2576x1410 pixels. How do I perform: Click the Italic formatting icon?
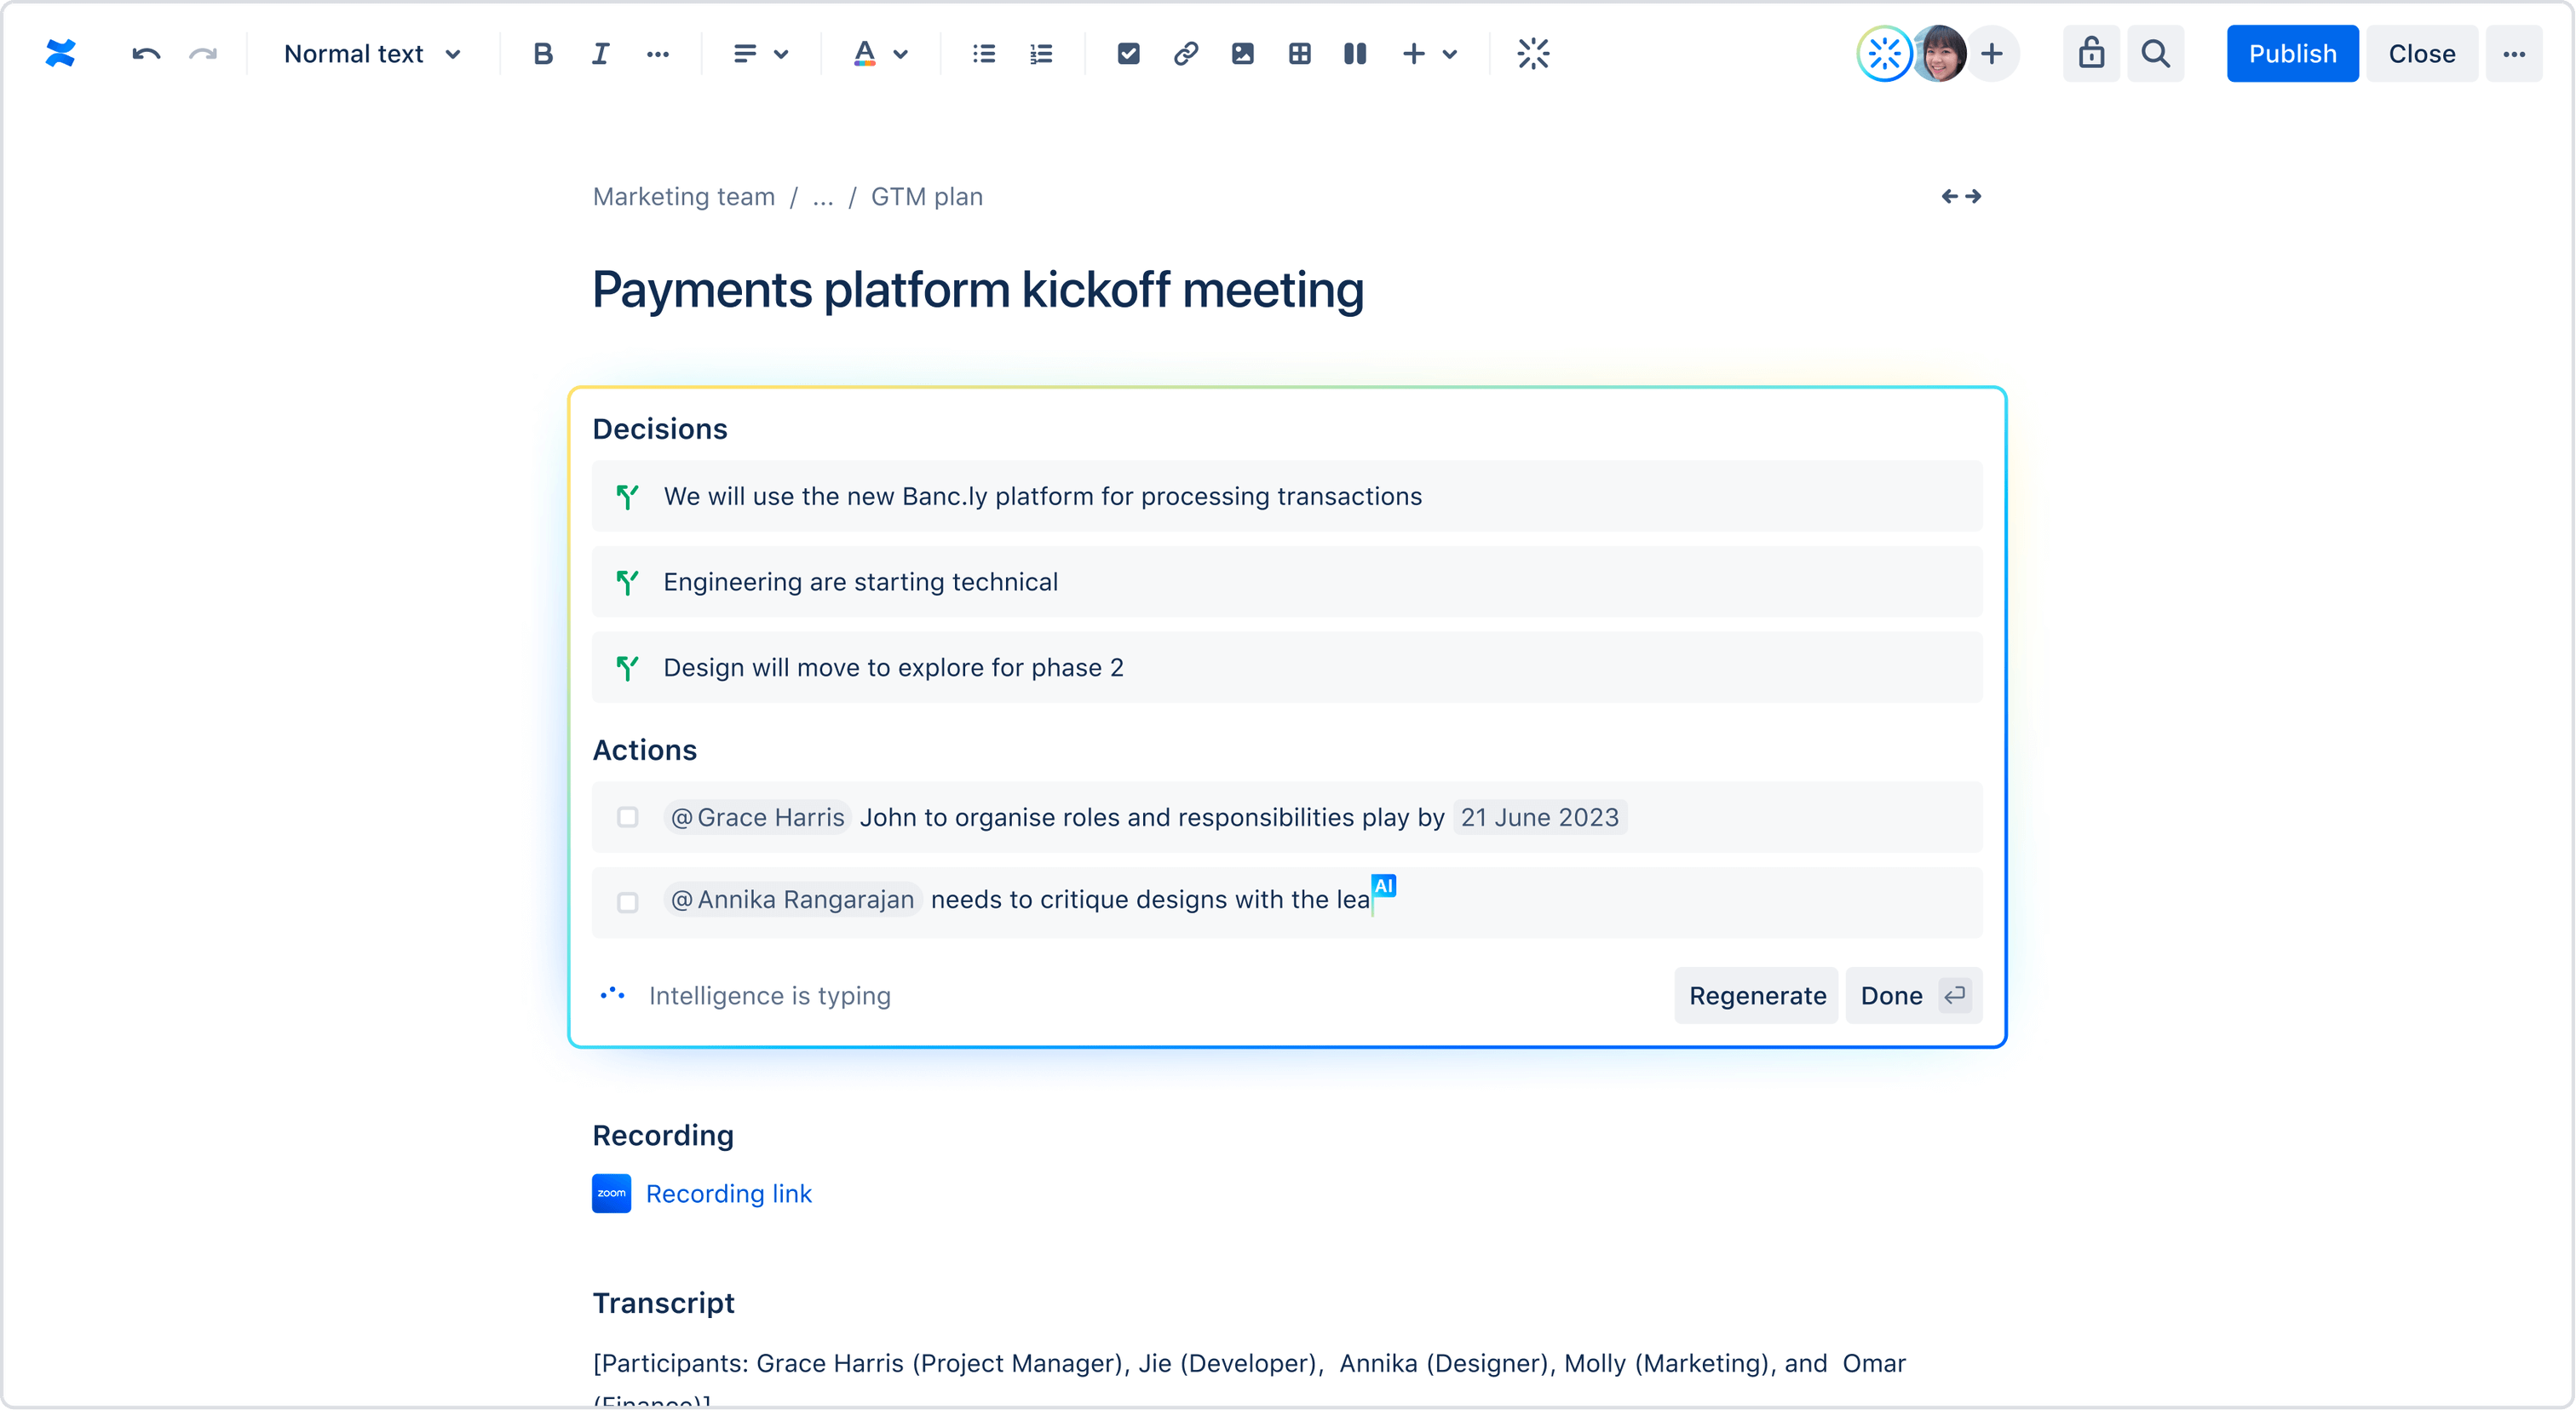(599, 54)
